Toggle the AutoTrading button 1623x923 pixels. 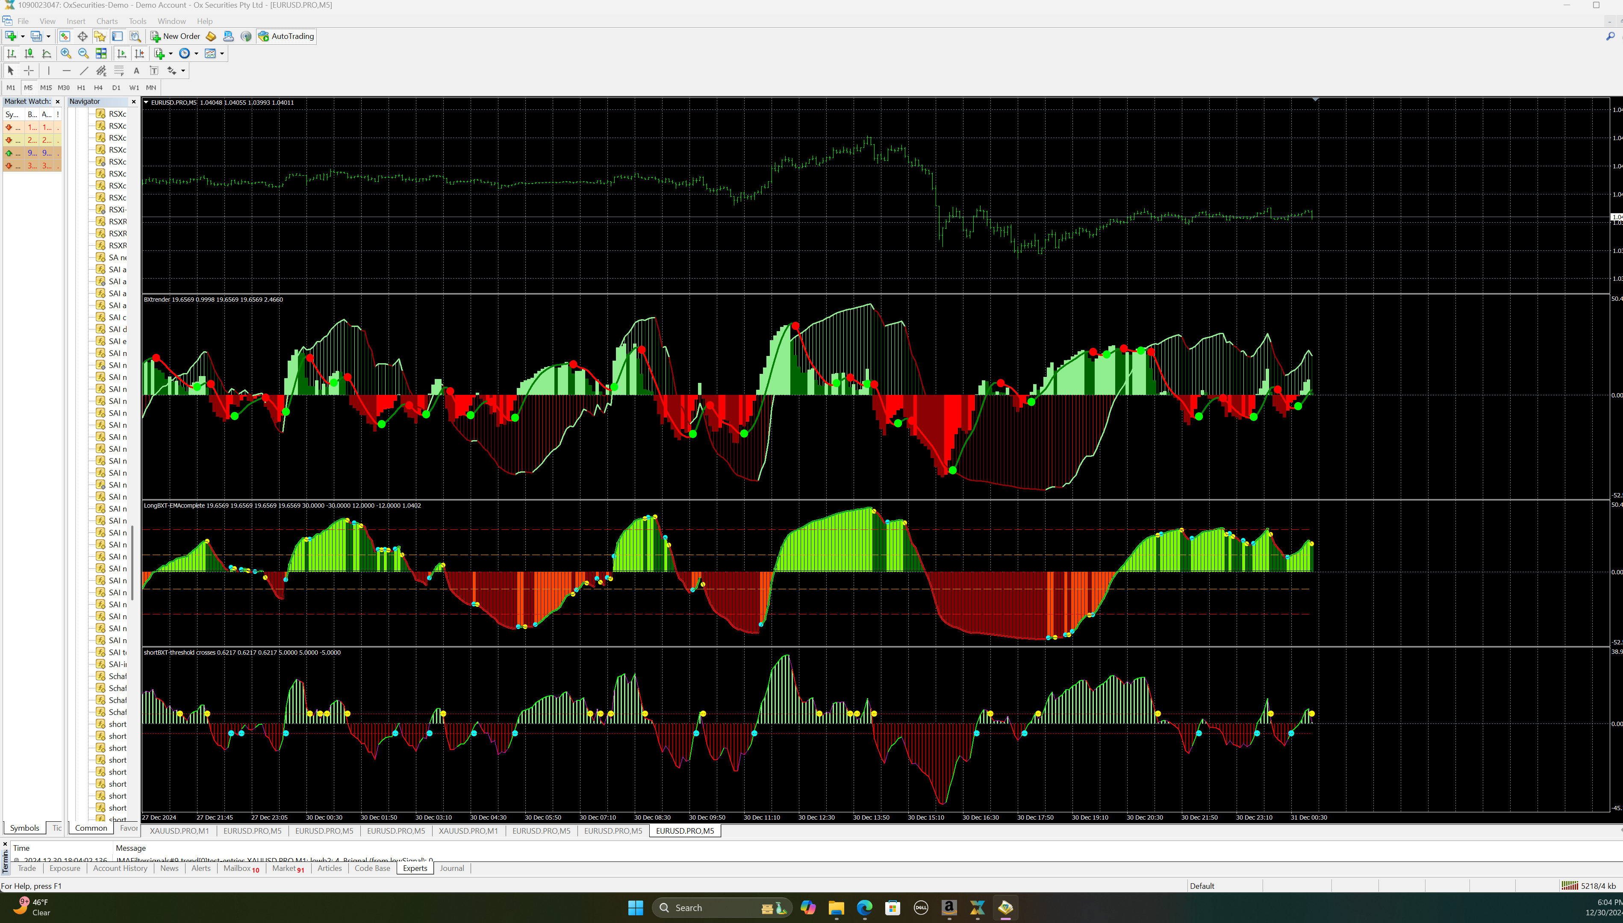point(286,36)
